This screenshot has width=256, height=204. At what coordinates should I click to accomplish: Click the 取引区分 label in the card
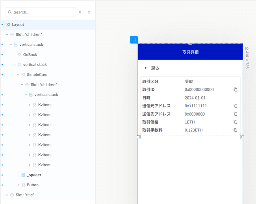point(150,81)
